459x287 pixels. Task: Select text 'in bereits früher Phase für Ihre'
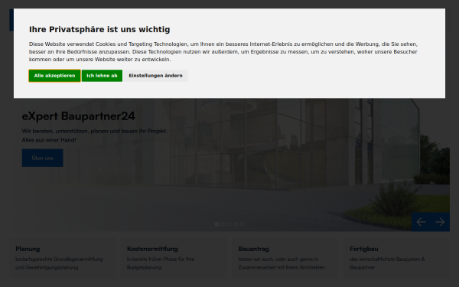161,259
